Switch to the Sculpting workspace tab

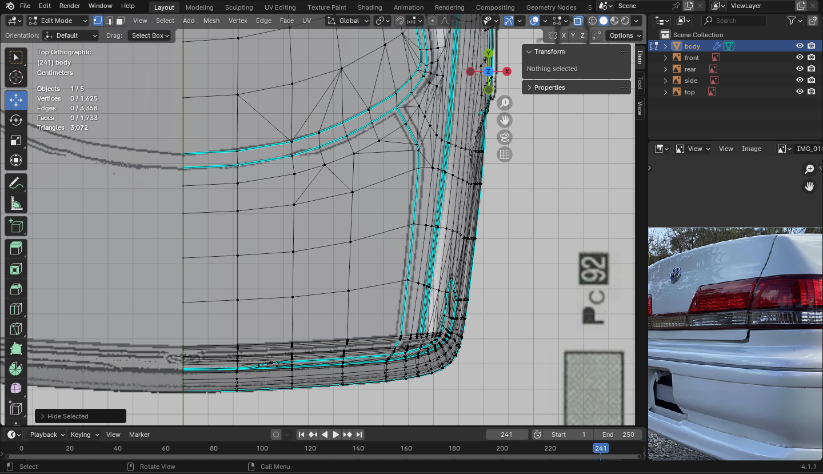click(238, 7)
